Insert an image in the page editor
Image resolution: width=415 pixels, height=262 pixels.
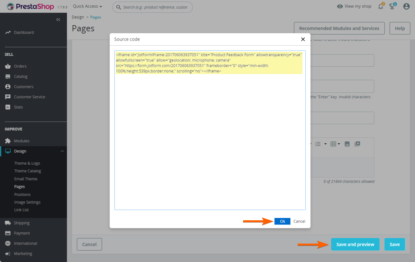347,144
